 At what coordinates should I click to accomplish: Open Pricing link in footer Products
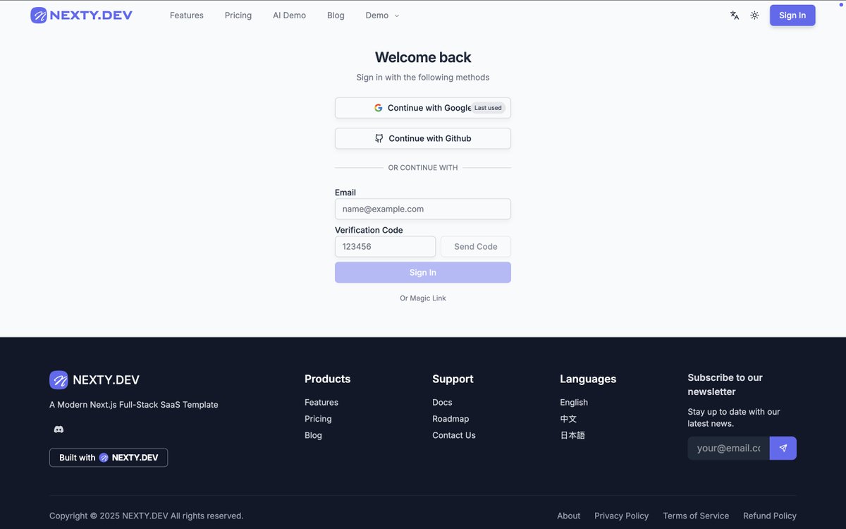(x=318, y=419)
